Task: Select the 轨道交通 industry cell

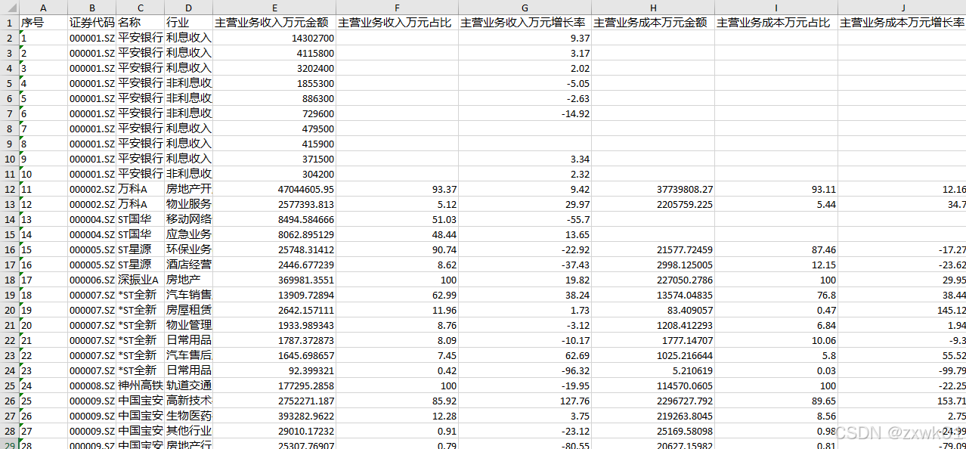Action: point(188,386)
